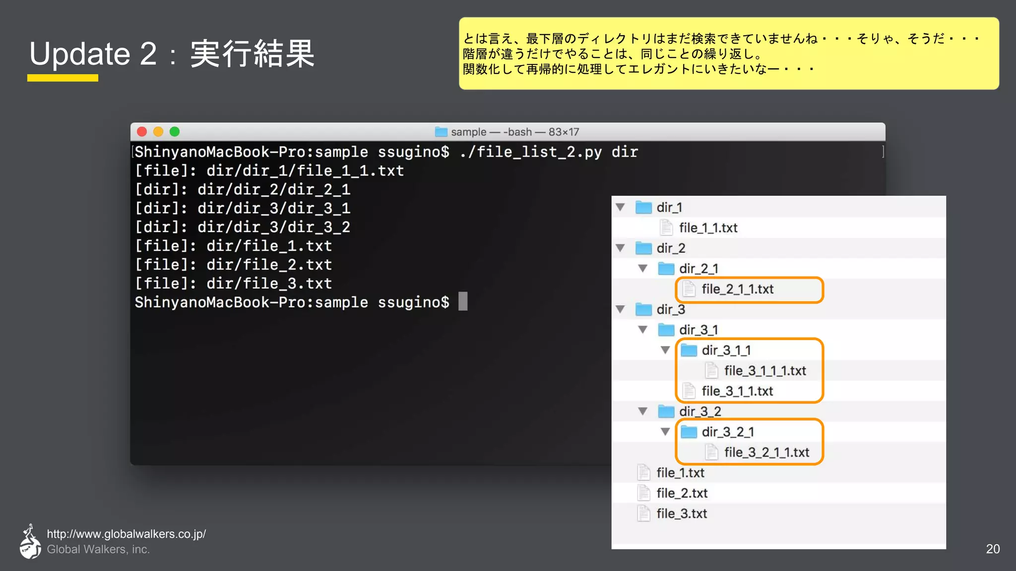
Task: Click the terminal cursor at last prompt
Action: [x=463, y=301]
